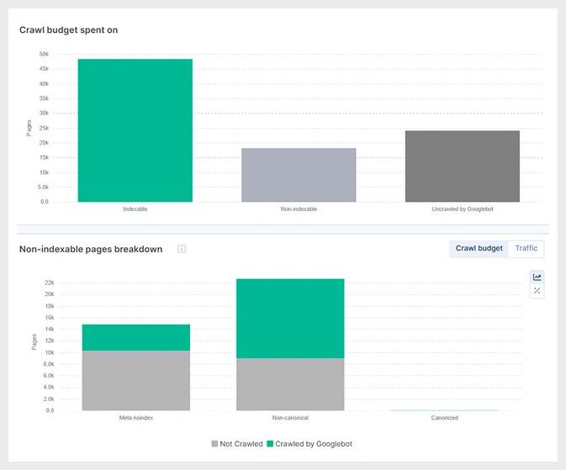566x470 pixels.
Task: Click gray not-crawled segment of Meta noindex bar
Action: [x=135, y=380]
